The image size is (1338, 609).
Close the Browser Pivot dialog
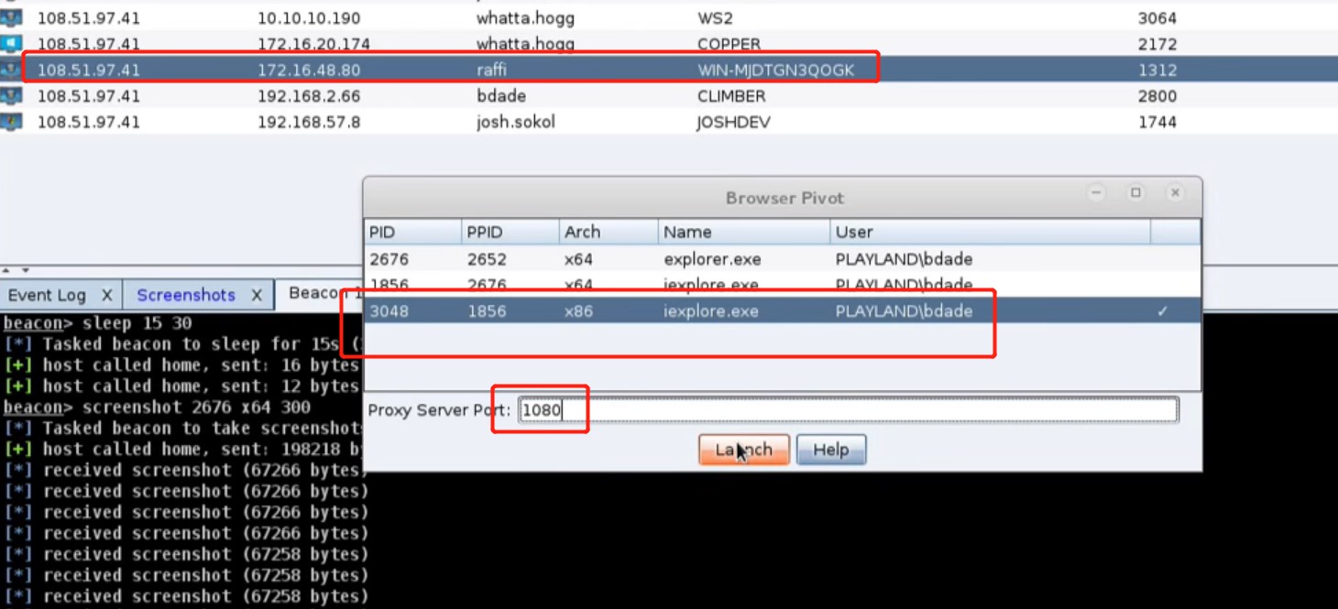click(x=1175, y=192)
